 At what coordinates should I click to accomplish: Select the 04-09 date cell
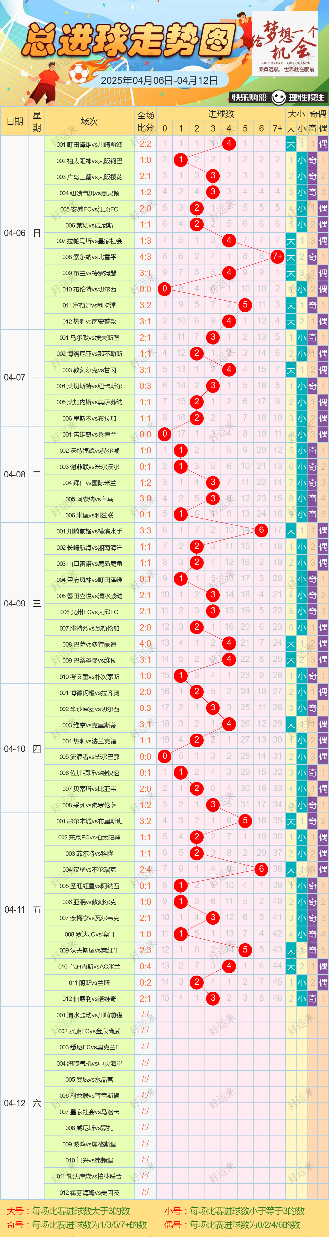[x=15, y=604]
